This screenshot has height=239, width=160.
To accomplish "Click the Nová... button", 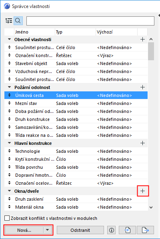I will tap(24, 230).
